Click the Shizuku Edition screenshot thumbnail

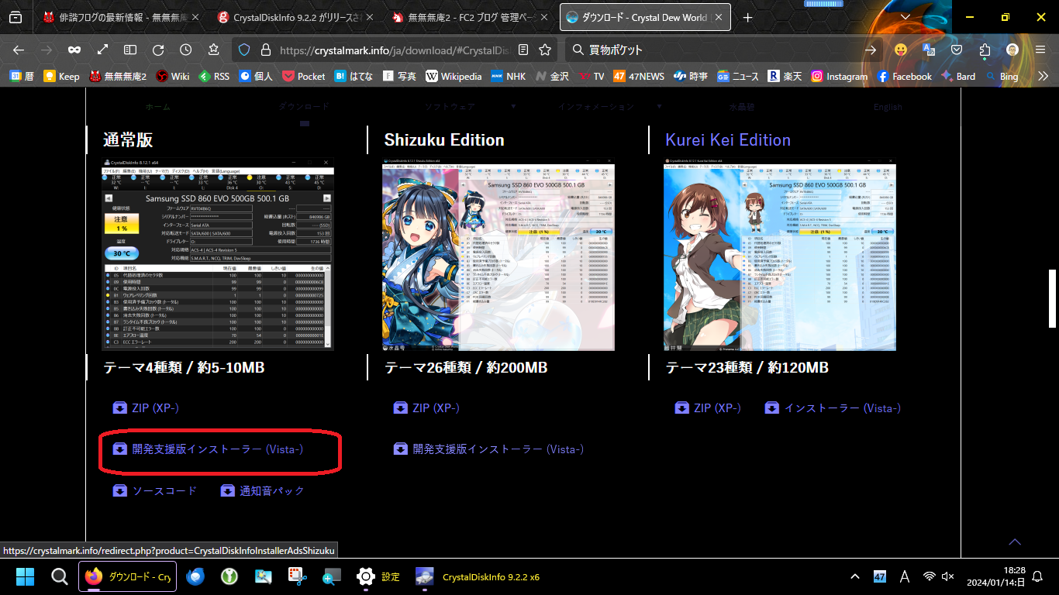(x=498, y=256)
